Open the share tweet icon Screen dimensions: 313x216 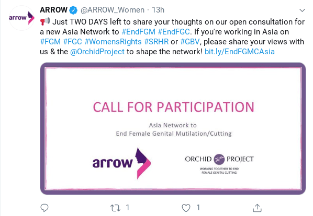[x=257, y=208]
